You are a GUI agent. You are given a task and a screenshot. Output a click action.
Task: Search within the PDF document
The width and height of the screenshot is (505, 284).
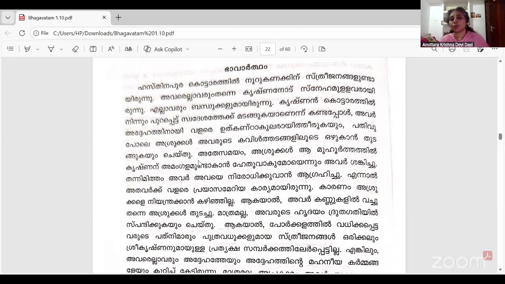coord(434,50)
